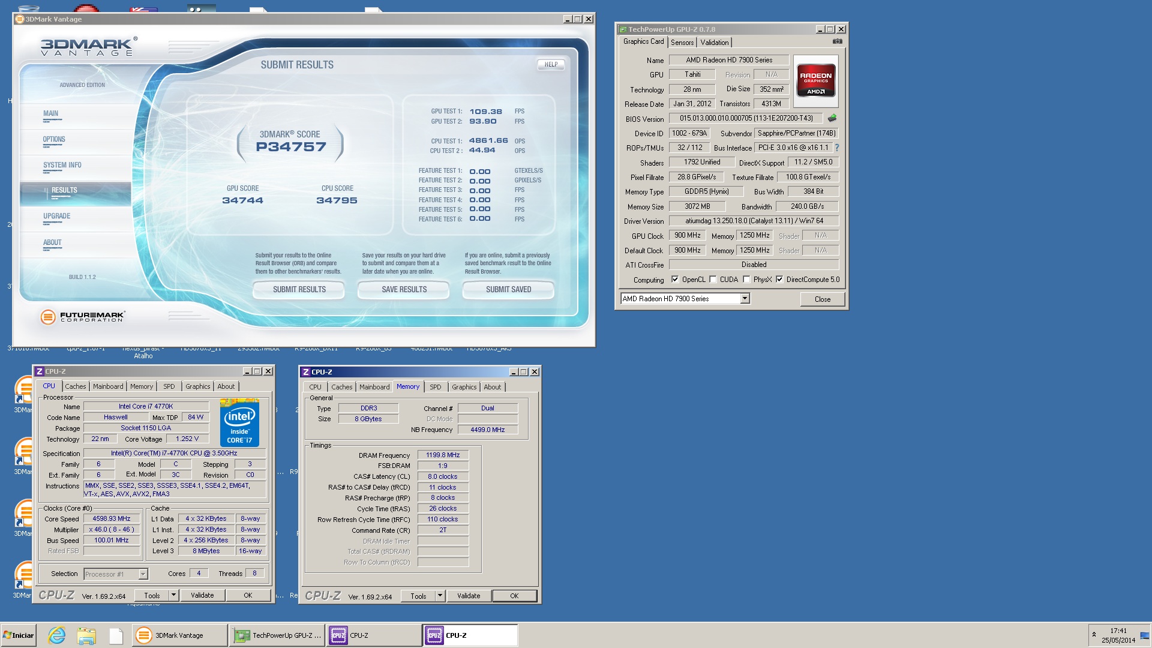Switch to second active CPU-Z taskbar button
The image size is (1152, 648).
pyautogui.click(x=470, y=635)
